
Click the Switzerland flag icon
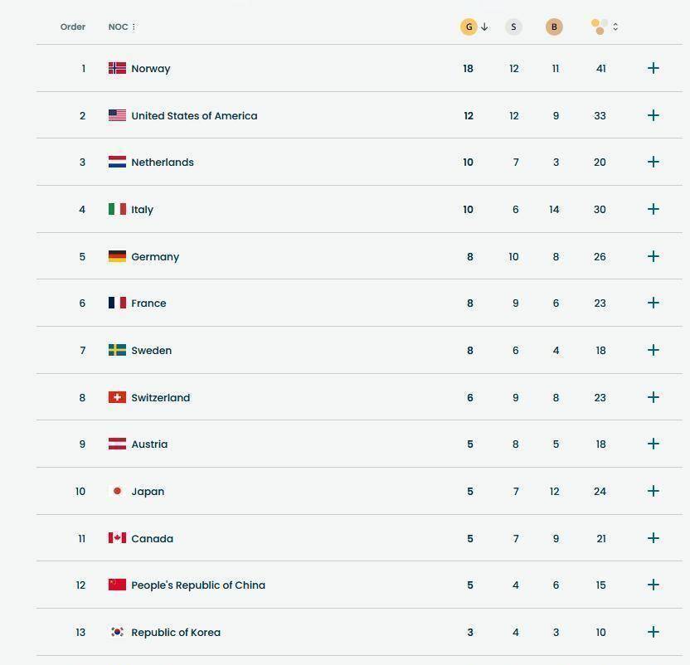pos(117,397)
